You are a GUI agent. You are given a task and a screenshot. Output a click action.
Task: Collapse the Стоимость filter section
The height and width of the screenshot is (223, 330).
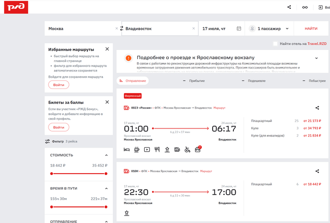tap(107, 155)
